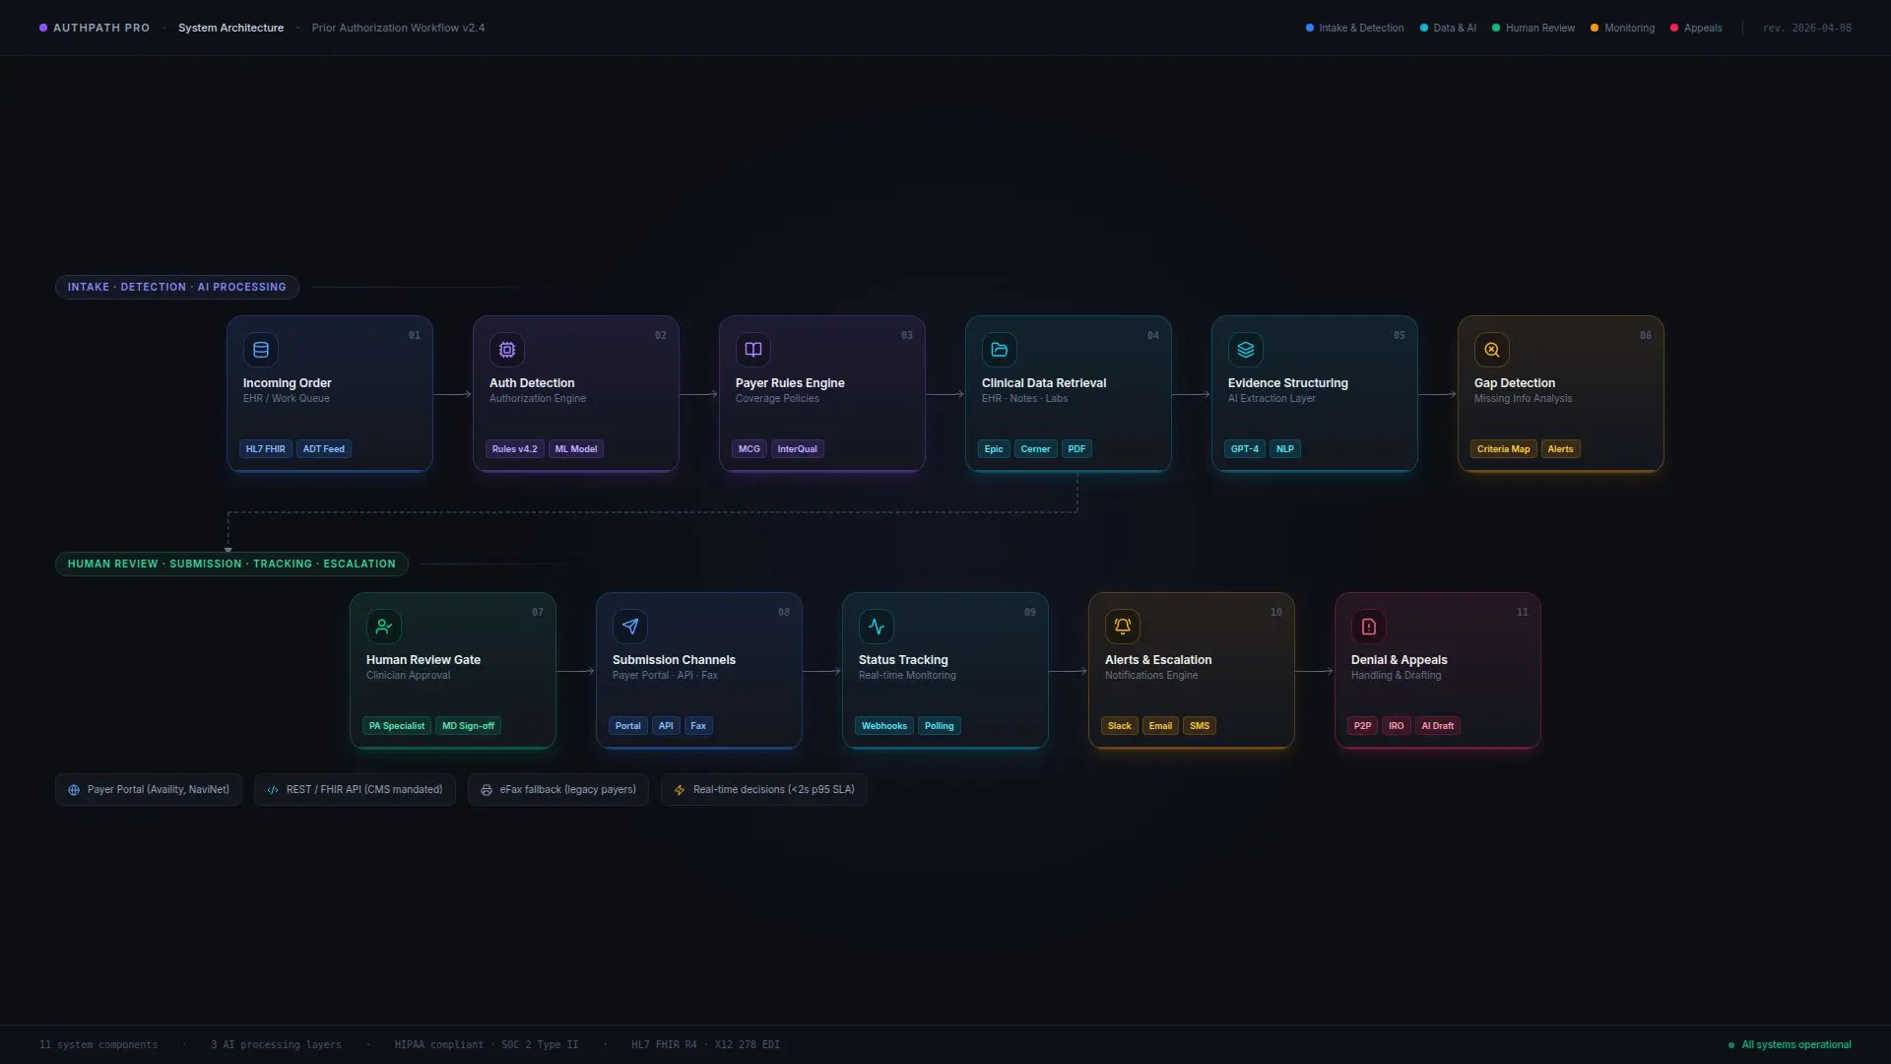
Task: Click the Payer Portal (Availity, NaviNet) chip
Action: (x=149, y=790)
